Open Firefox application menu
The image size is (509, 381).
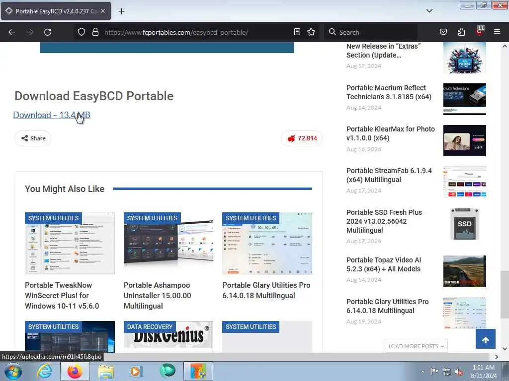[497, 32]
